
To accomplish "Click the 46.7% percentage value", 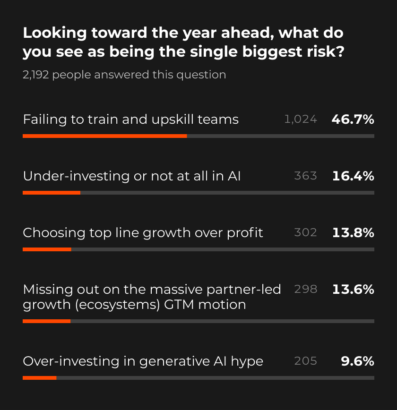I will (353, 120).
